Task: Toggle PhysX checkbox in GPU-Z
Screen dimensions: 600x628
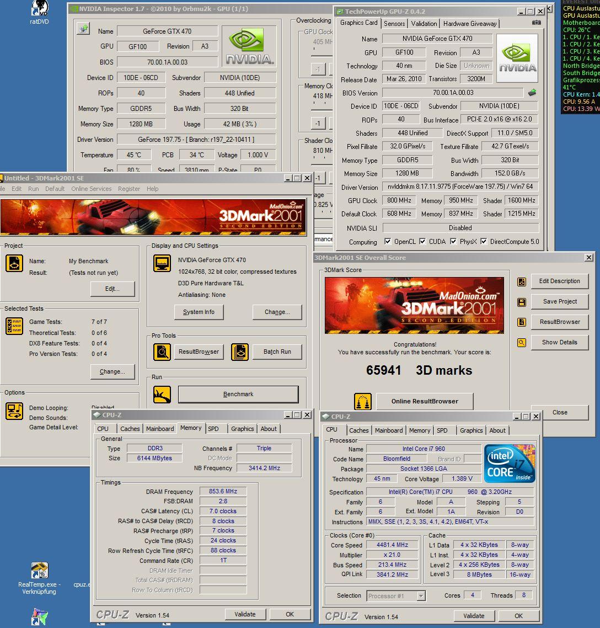Action: pyautogui.click(x=453, y=242)
